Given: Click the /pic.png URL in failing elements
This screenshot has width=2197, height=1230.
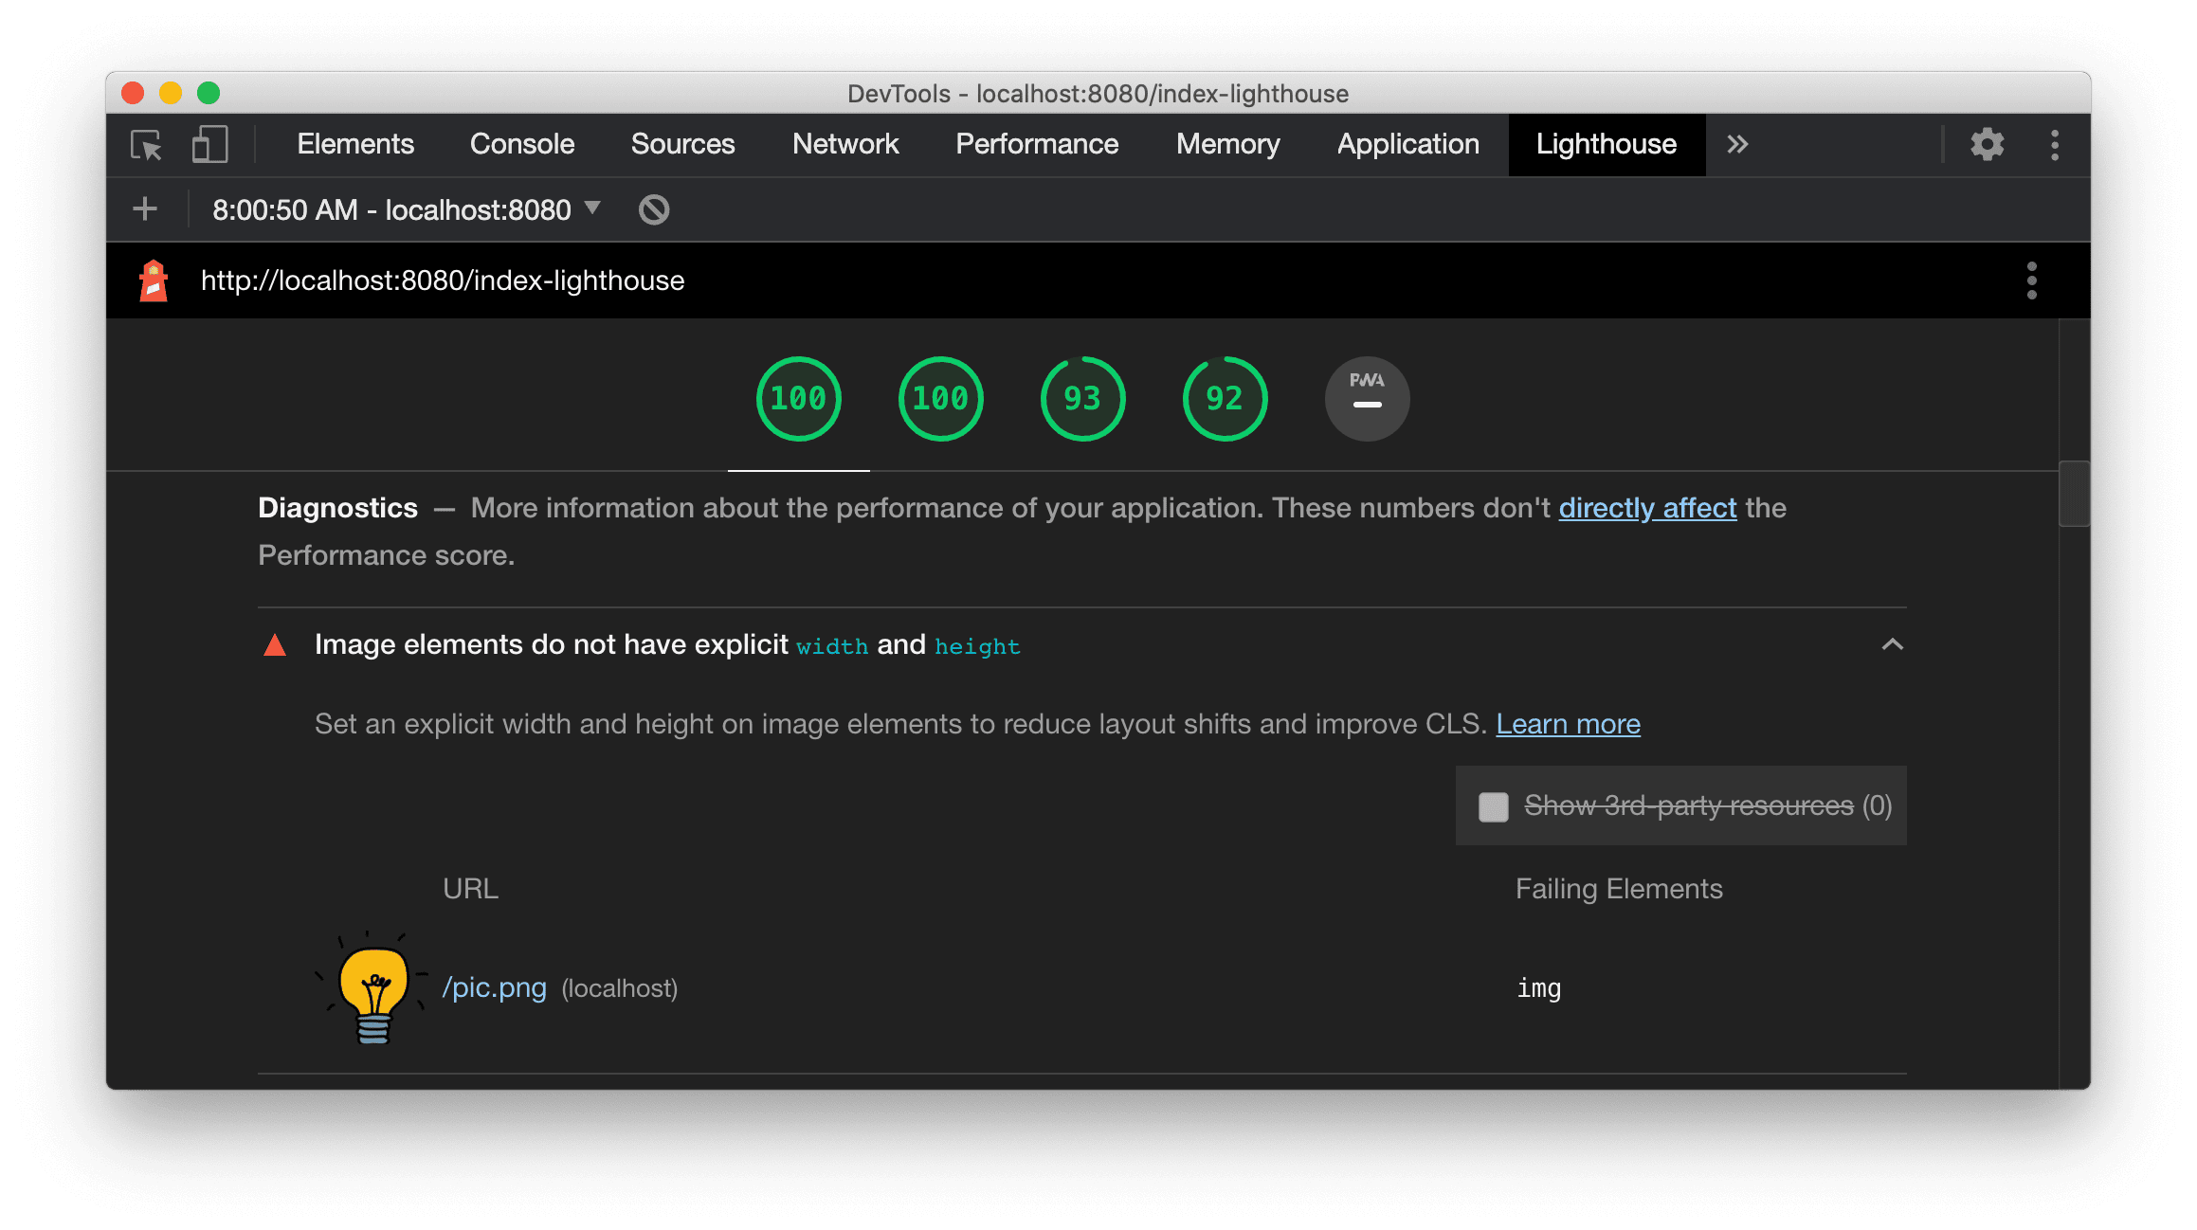Looking at the screenshot, I should pyautogui.click(x=490, y=988).
